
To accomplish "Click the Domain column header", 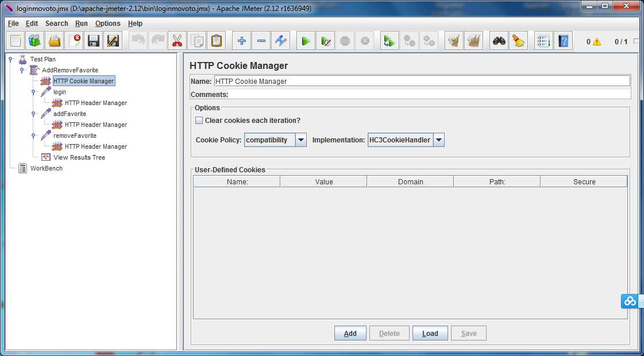I will tap(410, 181).
